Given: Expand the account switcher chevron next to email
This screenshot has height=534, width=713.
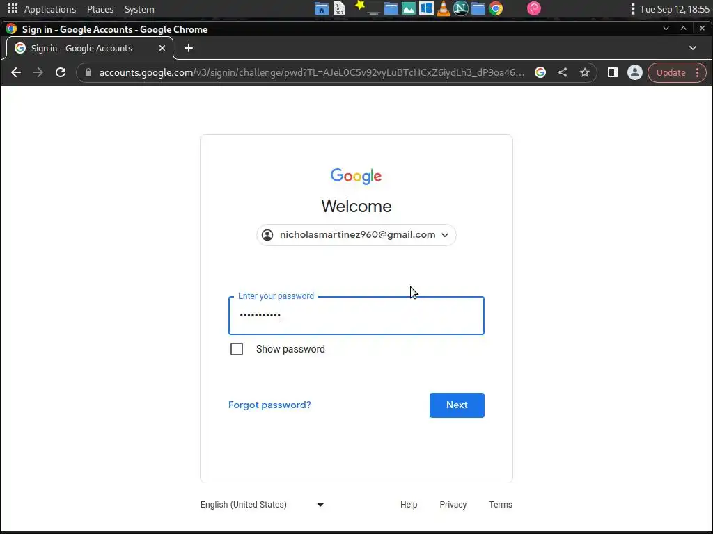Looking at the screenshot, I should coord(445,235).
